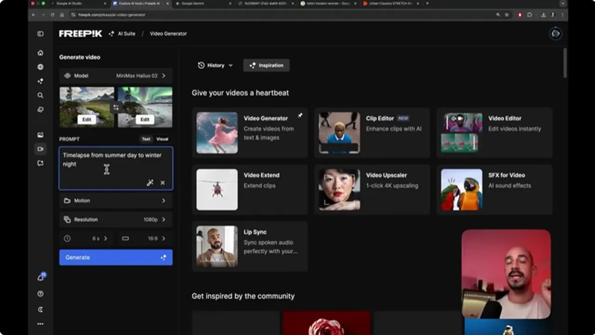Toggle the sidebar panel icon
The image size is (595, 335).
pos(40,33)
